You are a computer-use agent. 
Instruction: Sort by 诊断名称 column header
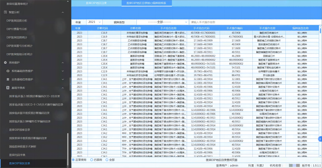tap(136, 28)
